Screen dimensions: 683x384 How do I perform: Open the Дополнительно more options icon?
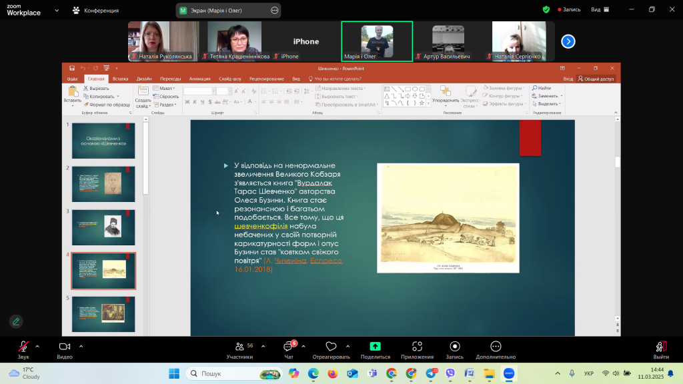[x=496, y=347]
